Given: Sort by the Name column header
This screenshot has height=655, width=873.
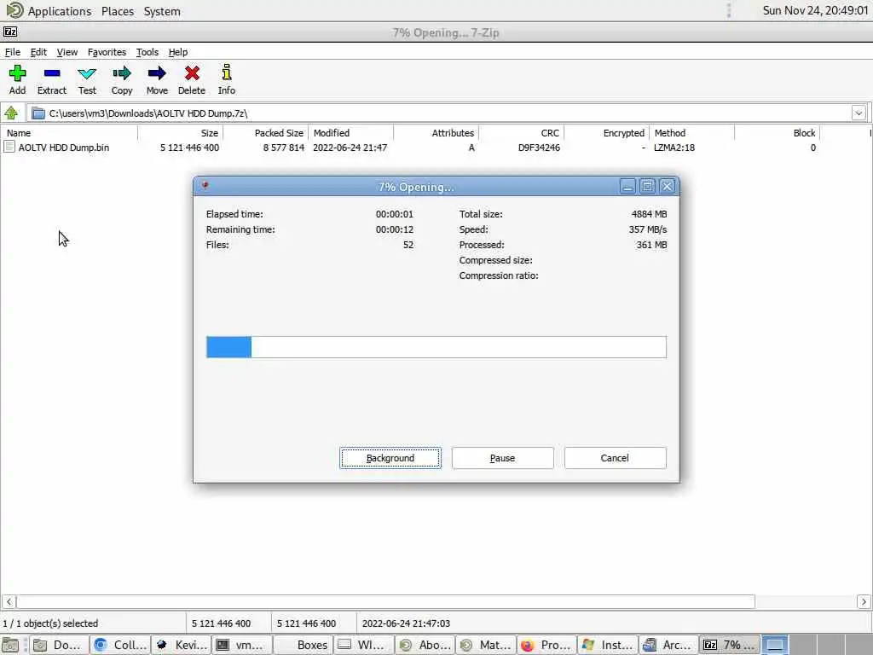Looking at the screenshot, I should pyautogui.click(x=69, y=133).
